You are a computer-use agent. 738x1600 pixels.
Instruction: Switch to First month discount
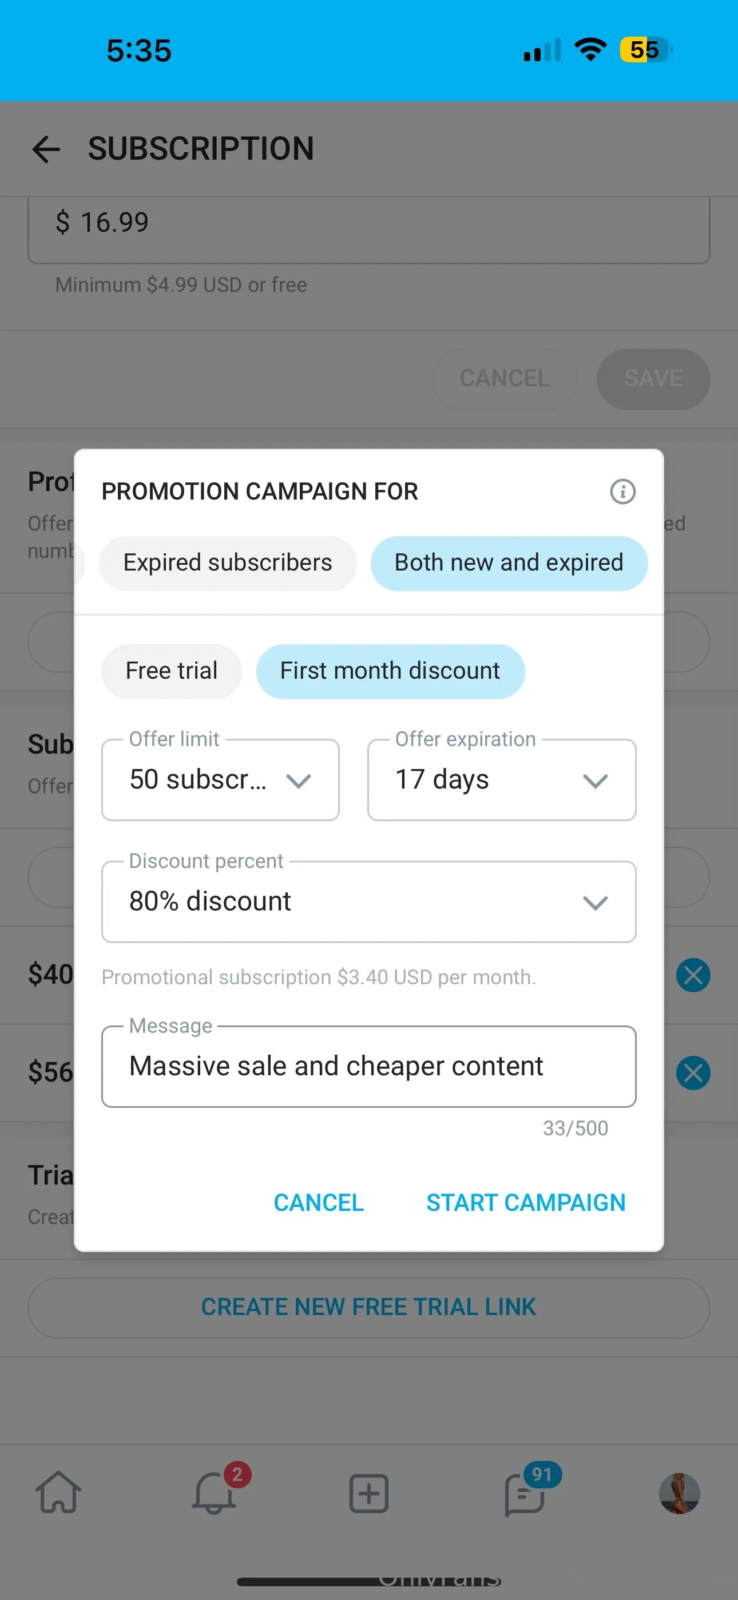click(x=390, y=671)
